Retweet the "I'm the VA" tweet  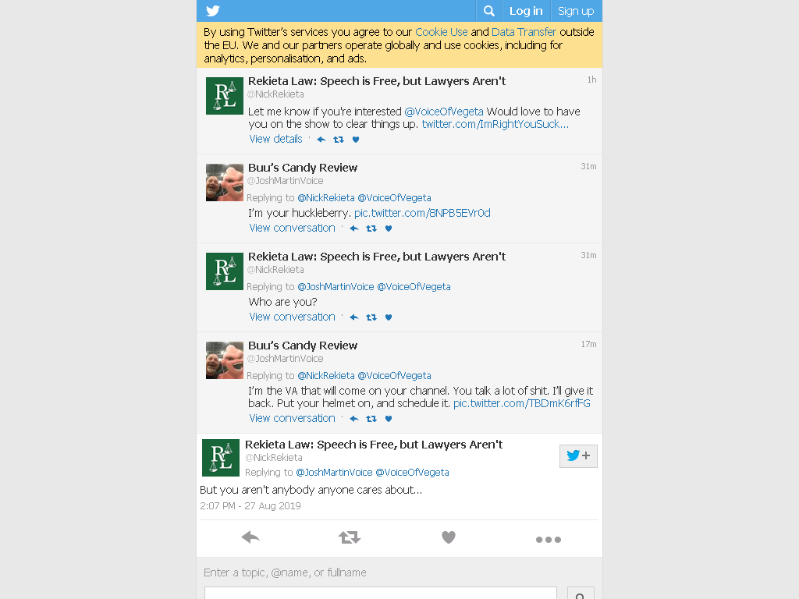point(371,419)
